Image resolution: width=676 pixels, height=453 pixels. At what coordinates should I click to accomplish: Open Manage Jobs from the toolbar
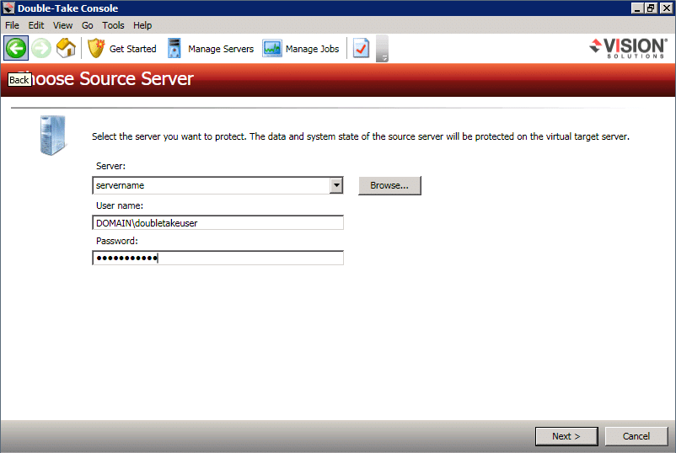click(302, 49)
